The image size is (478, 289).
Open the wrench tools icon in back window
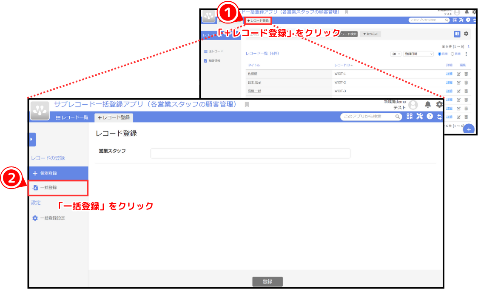pos(461,20)
